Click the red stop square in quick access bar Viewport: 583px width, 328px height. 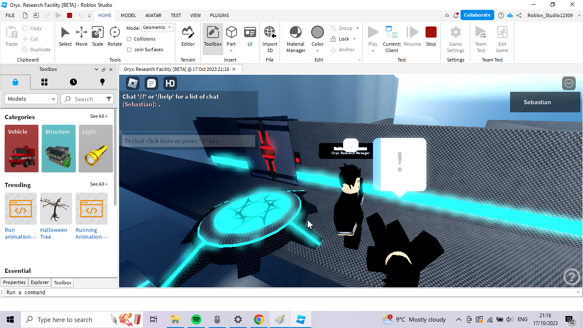70,15
